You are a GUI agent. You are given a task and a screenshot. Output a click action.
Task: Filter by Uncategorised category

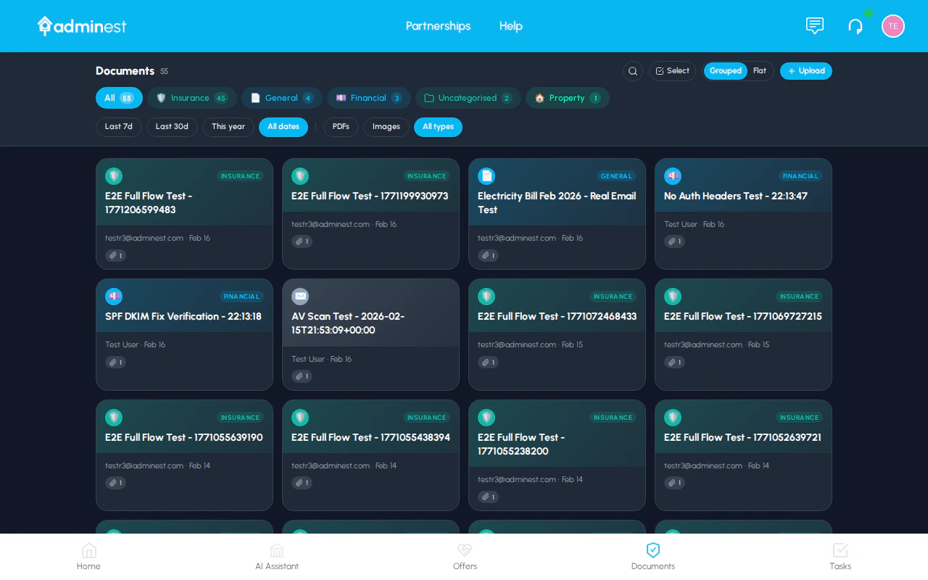coord(468,98)
